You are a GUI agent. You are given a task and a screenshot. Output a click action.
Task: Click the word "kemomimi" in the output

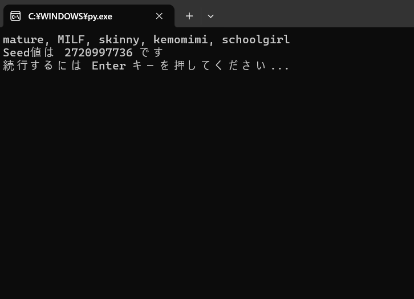coord(181,39)
